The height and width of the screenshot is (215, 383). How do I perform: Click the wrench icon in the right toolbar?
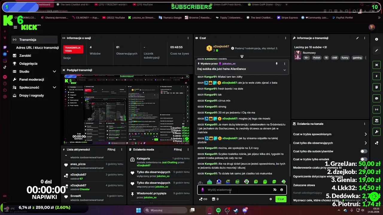376,132
